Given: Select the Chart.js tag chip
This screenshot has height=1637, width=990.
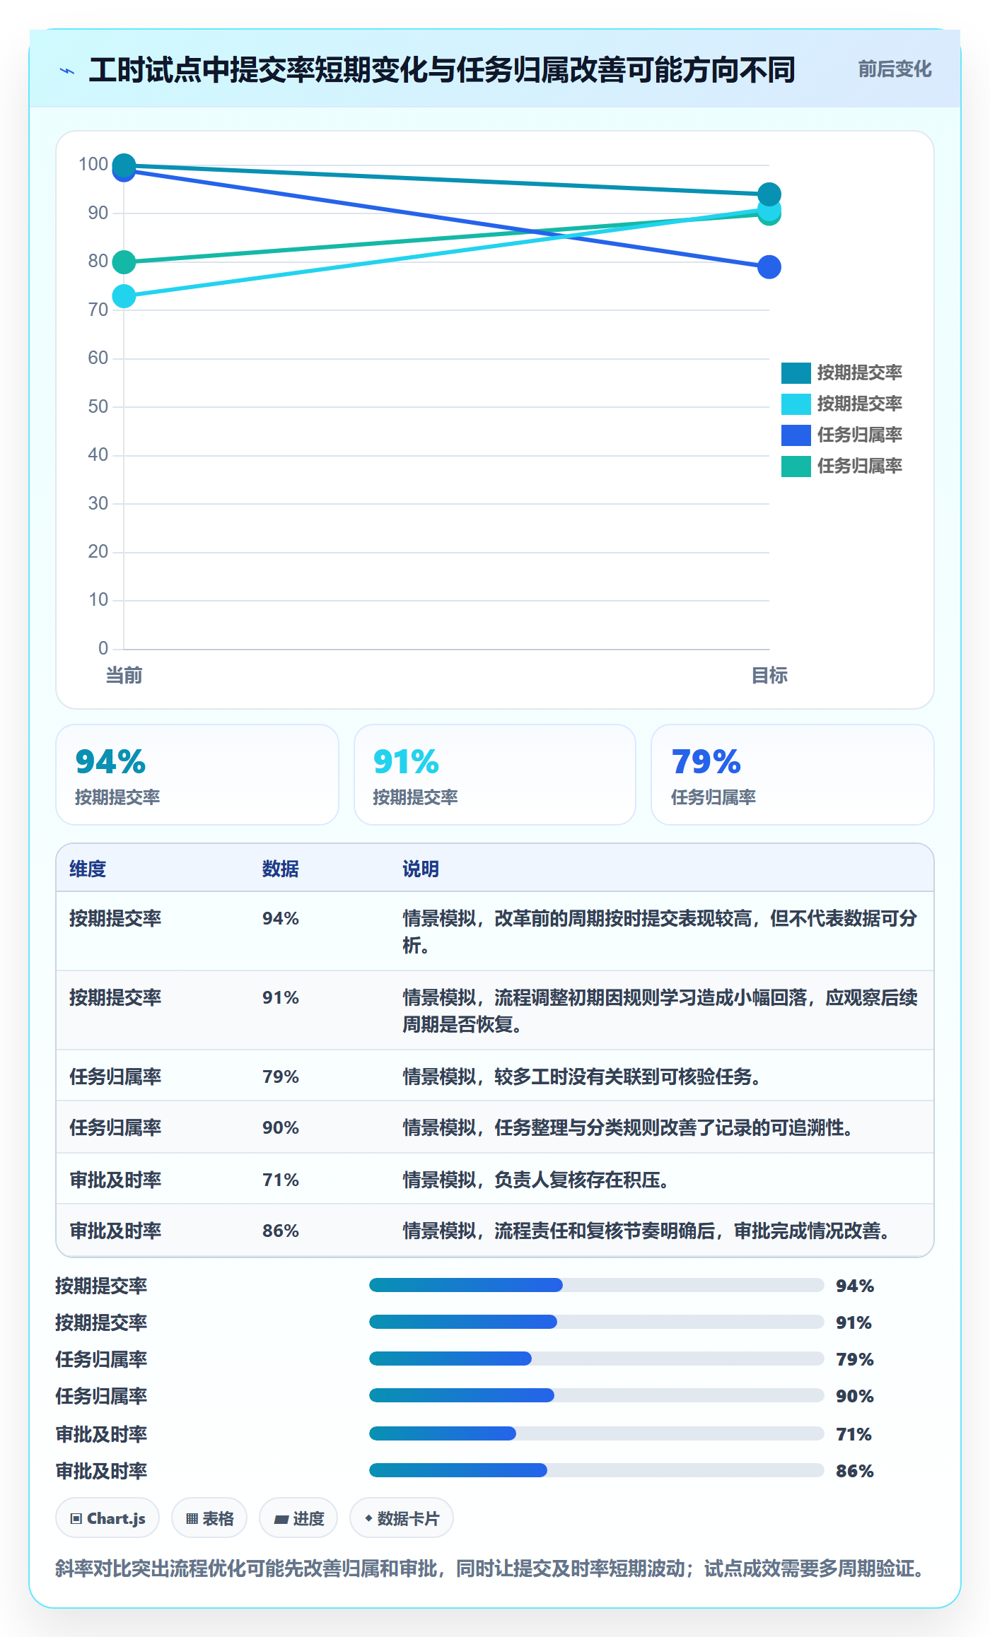Looking at the screenshot, I should tap(107, 1518).
